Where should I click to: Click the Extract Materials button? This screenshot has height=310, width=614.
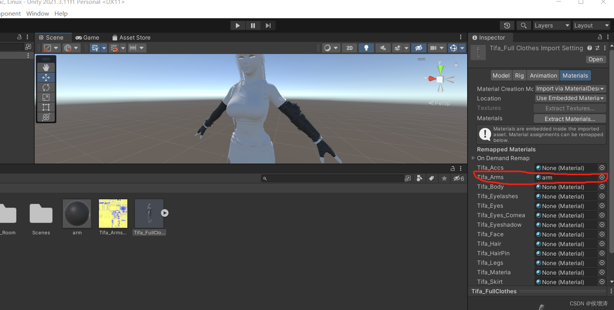570,119
